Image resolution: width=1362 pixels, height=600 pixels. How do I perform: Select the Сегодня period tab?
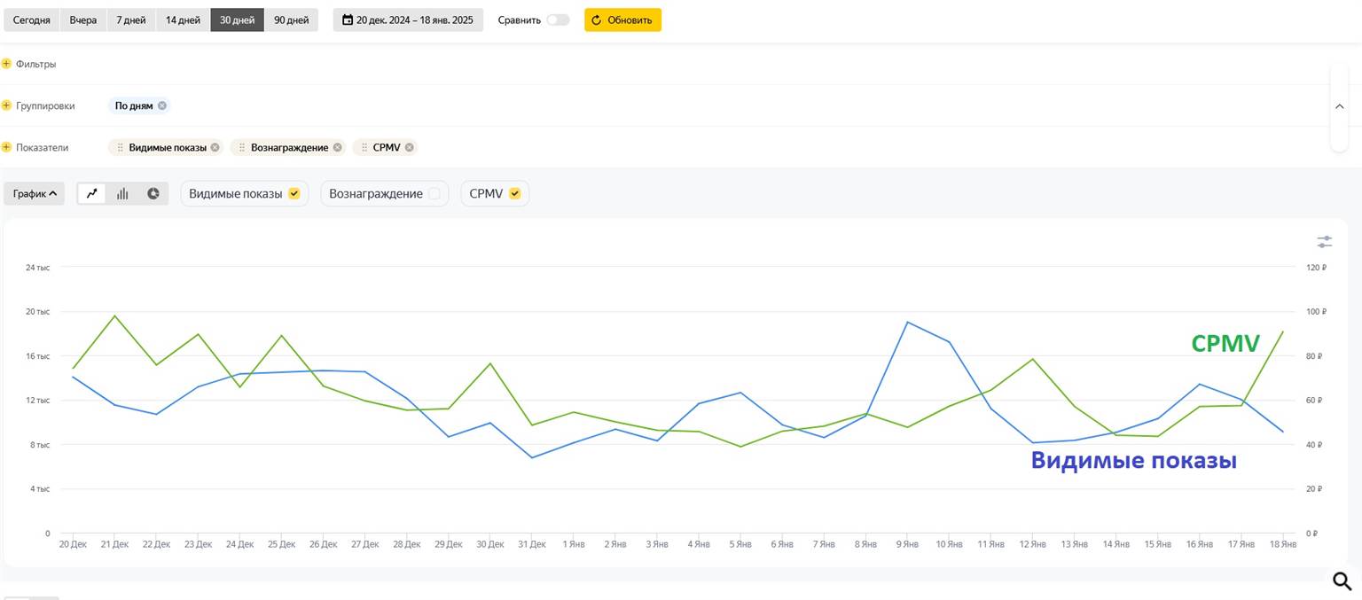pos(31,19)
